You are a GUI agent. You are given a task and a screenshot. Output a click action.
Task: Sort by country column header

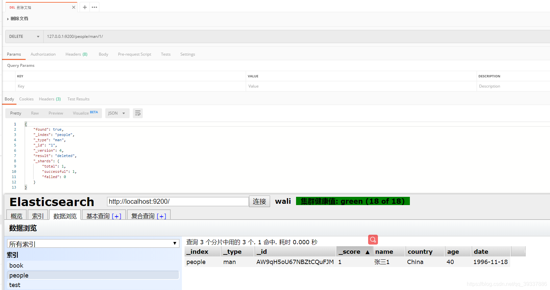click(x=425, y=251)
